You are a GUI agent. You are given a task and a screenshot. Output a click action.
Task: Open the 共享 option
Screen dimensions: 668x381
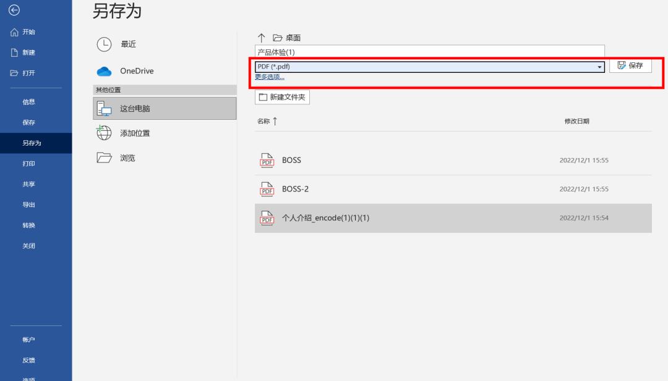(28, 183)
